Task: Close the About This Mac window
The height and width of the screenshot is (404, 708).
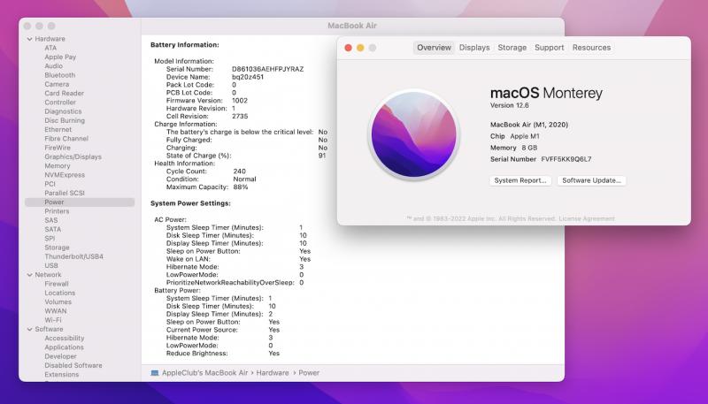Action: pyautogui.click(x=348, y=48)
